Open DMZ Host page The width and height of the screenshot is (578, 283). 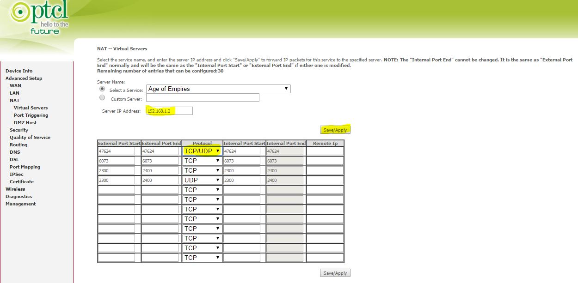pos(25,123)
